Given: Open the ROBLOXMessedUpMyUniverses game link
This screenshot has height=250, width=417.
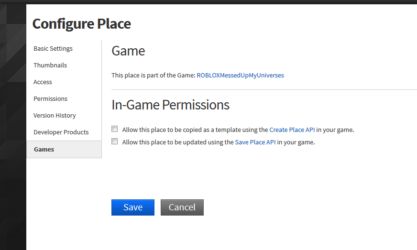Looking at the screenshot, I should (x=240, y=75).
